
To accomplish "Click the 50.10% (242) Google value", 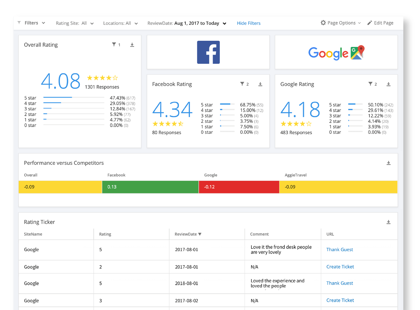I will pos(381,105).
